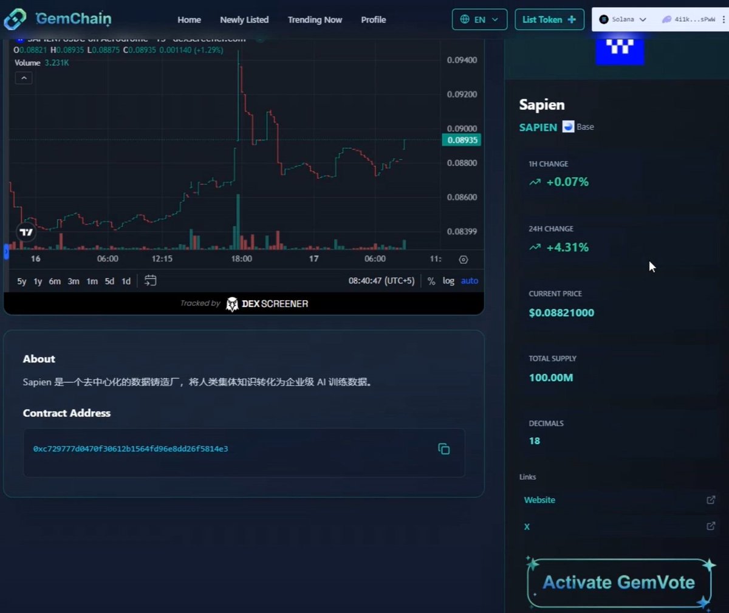Click the total supply 100.00M value

click(551, 378)
